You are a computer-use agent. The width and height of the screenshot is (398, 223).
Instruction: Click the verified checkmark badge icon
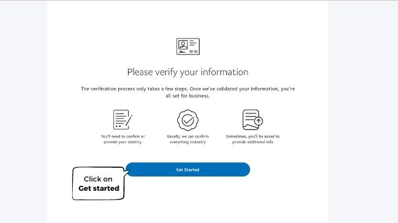pyautogui.click(x=188, y=120)
